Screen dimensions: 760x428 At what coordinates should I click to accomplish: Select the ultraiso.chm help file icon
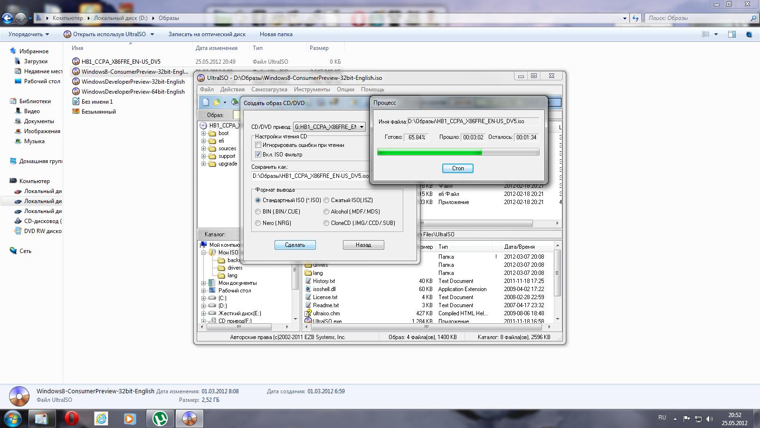click(308, 313)
